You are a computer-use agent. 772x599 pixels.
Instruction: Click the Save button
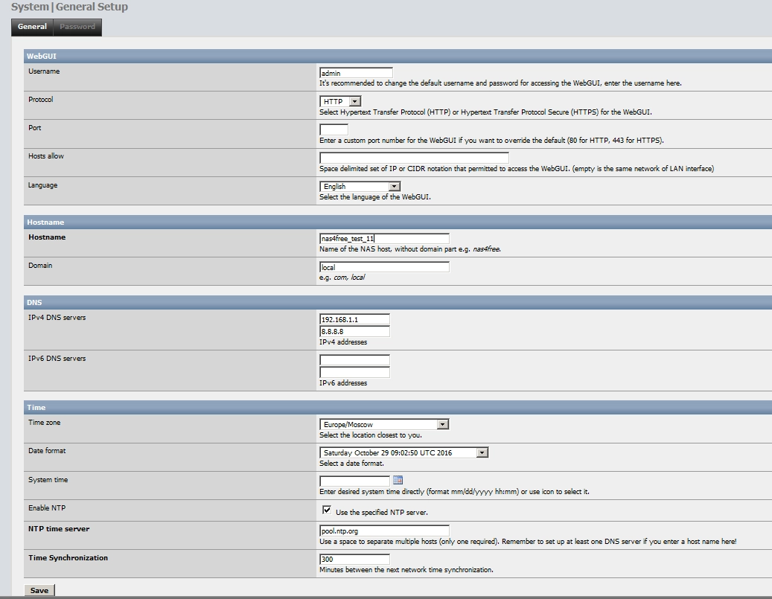[x=39, y=590]
